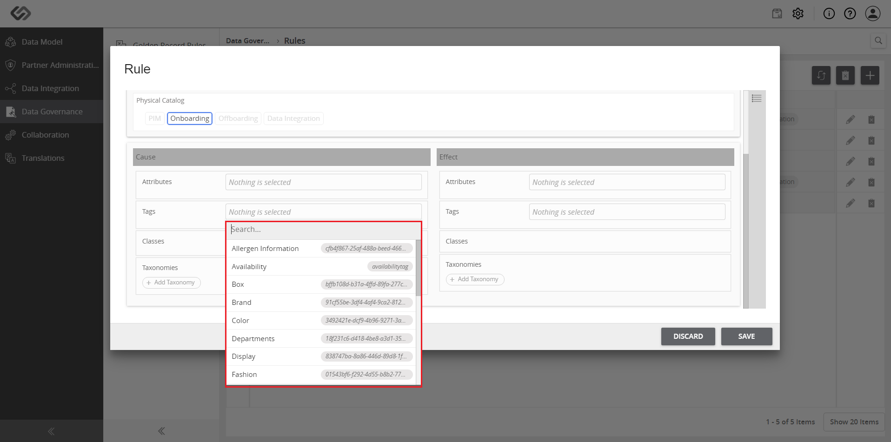
Task: Open Cause Tags dropdown
Action: pyautogui.click(x=324, y=212)
